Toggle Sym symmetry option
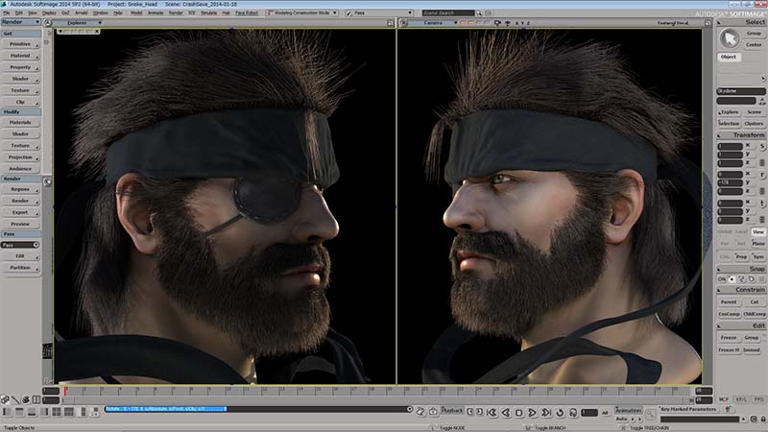 tap(758, 256)
